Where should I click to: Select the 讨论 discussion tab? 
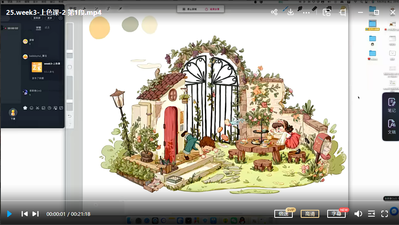(38, 28)
